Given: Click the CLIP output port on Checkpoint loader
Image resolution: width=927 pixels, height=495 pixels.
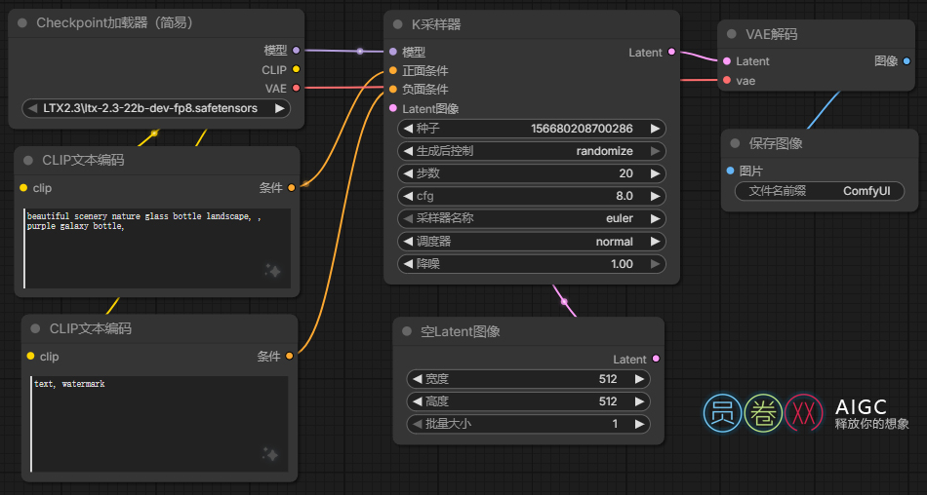Looking at the screenshot, I should tap(297, 69).
